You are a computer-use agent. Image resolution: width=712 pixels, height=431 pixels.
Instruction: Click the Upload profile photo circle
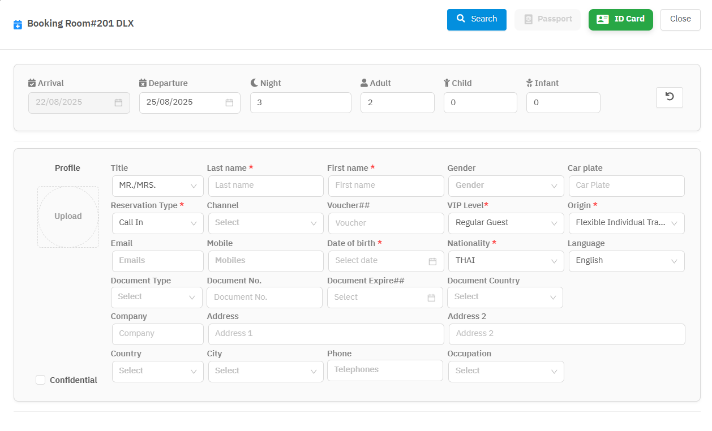tap(68, 217)
